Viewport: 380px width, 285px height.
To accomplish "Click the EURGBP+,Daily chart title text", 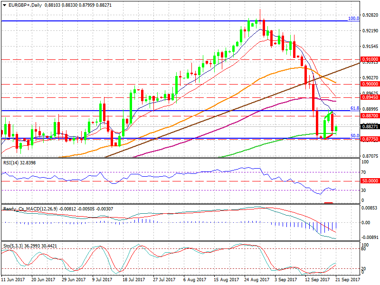I will [25, 5].
